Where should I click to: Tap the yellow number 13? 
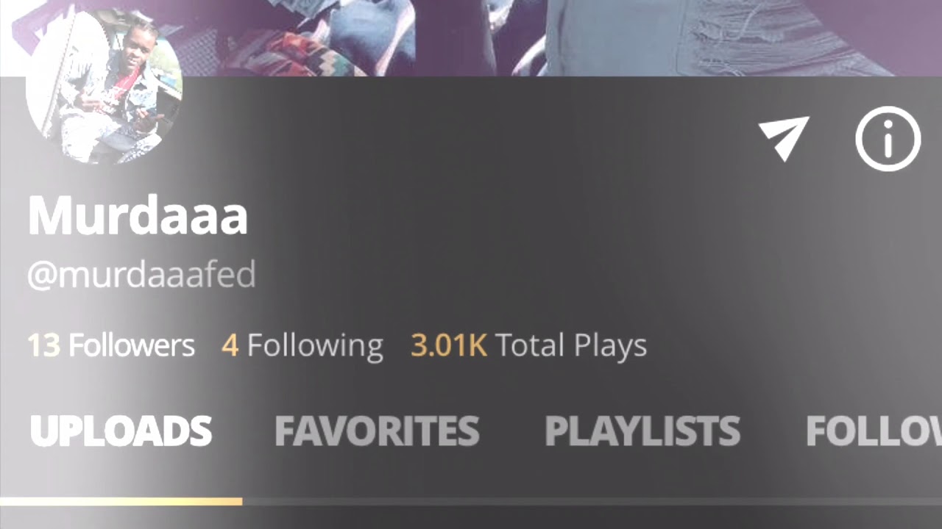coord(43,345)
